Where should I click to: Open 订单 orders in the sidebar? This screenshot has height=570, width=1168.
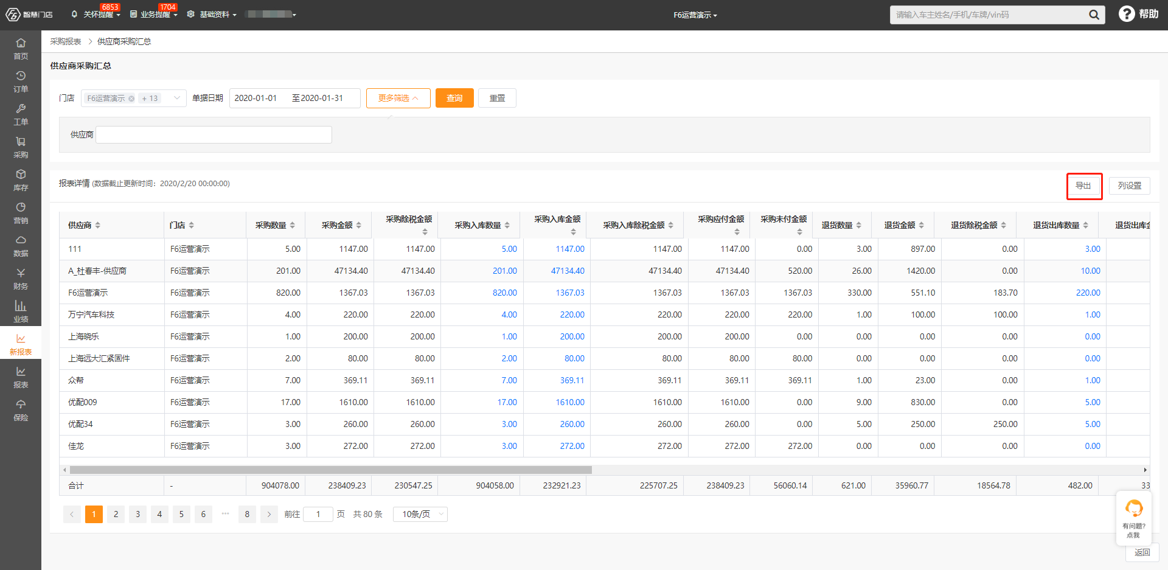(21, 81)
